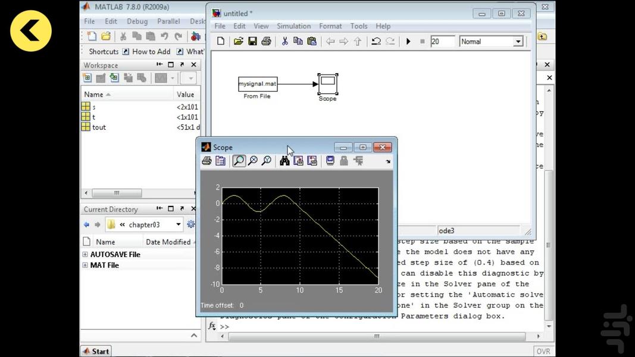The image size is (635, 357).
Task: Toggle the Zoom tool in Scope toolbar
Action: tap(239, 161)
